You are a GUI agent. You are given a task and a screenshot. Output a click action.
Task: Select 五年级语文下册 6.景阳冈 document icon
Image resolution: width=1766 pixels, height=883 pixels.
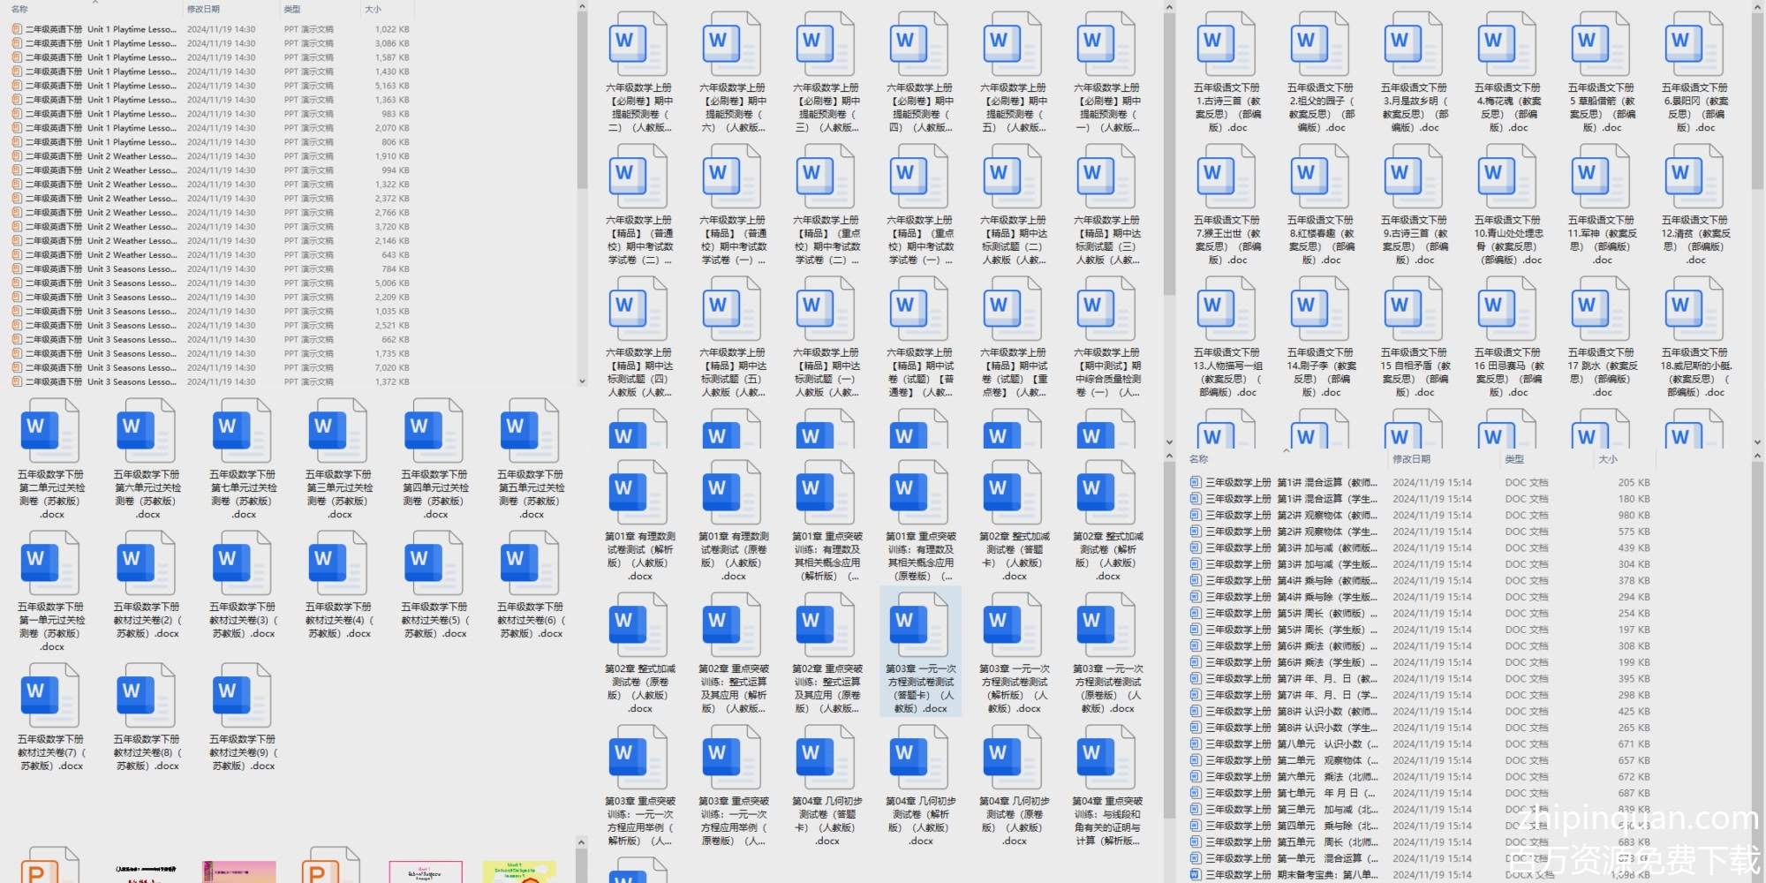(x=1694, y=43)
